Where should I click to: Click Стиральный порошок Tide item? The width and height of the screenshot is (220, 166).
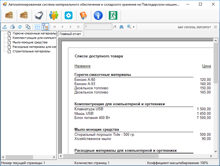(105, 134)
